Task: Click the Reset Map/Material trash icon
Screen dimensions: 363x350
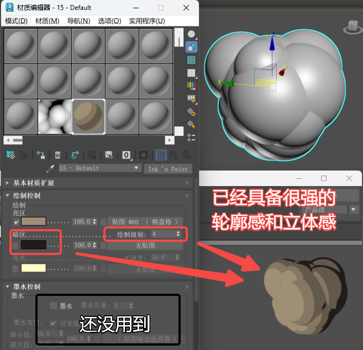Action: tap(57, 155)
